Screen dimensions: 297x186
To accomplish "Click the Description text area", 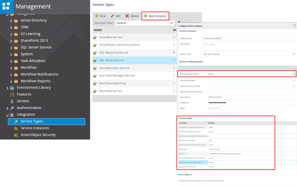I will (249, 46).
